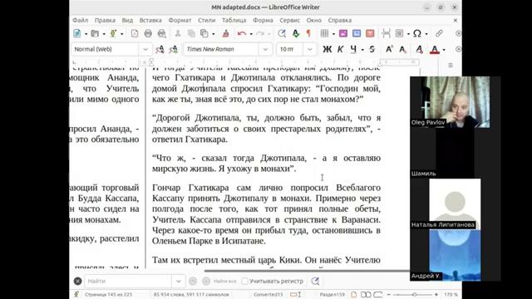Click the Export as PDF icon

[x=135, y=33]
